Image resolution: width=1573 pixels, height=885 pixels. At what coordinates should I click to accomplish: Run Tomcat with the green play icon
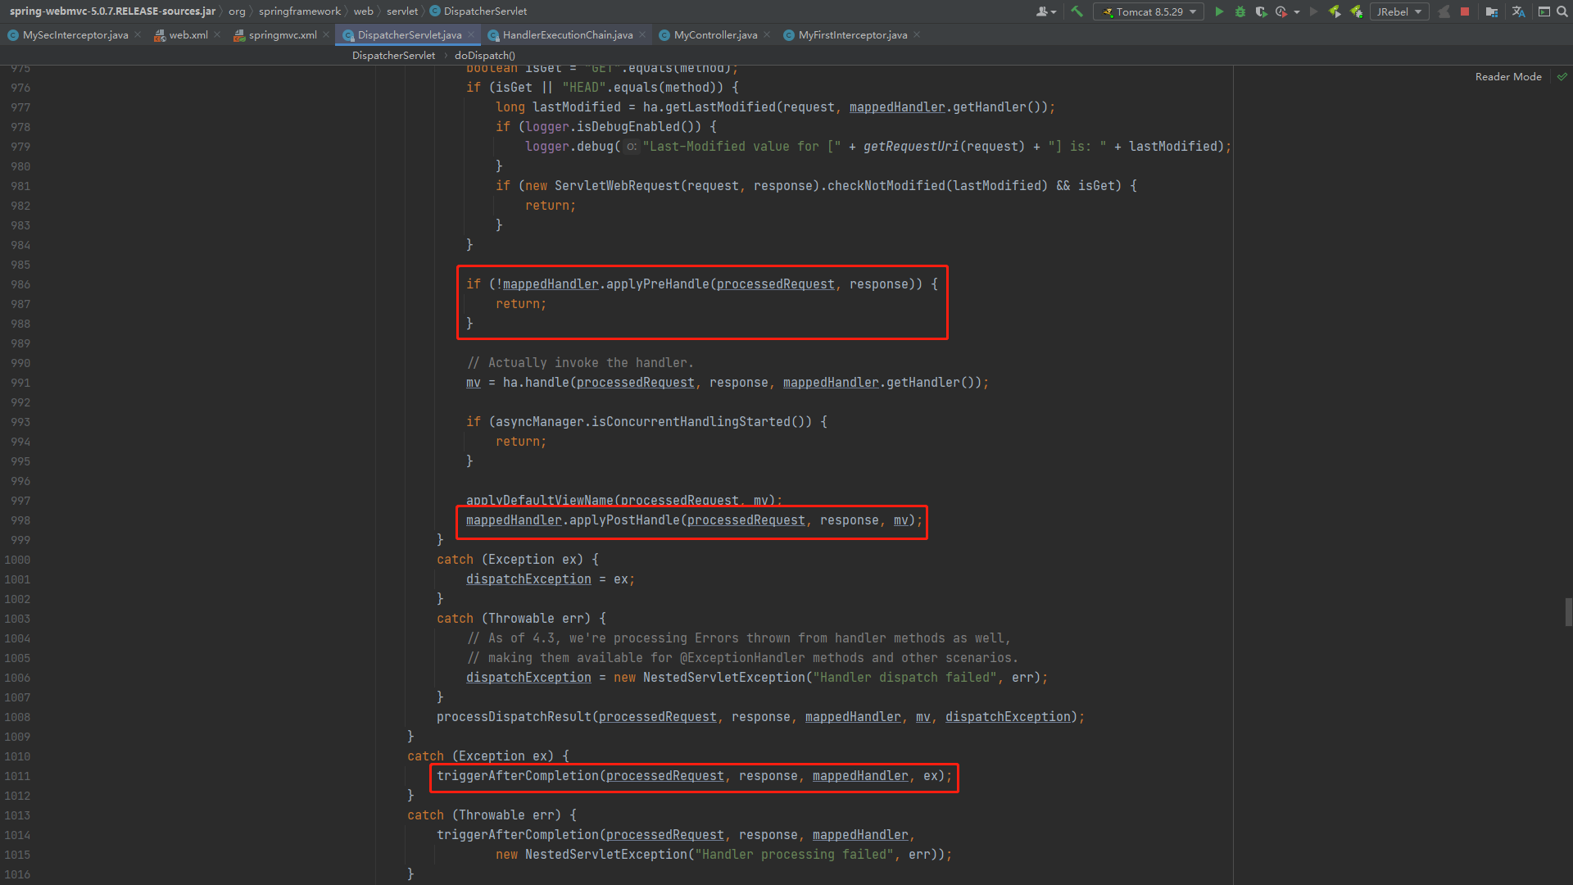pyautogui.click(x=1219, y=11)
